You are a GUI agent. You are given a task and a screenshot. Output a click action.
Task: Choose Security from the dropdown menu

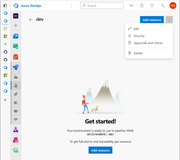coord(149,36)
